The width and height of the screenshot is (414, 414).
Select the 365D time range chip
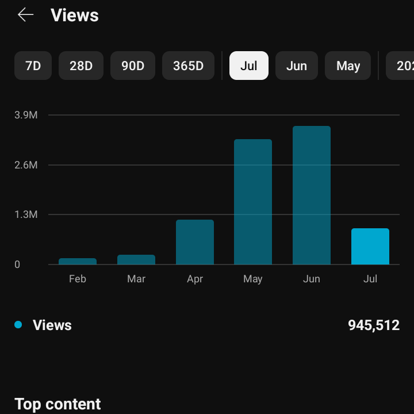pos(188,66)
